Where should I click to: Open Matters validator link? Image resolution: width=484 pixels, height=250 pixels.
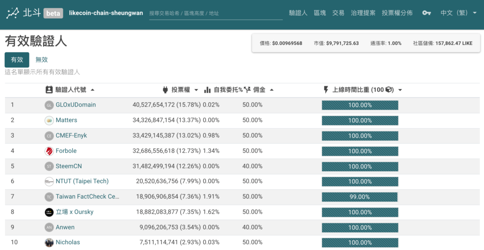66,120
